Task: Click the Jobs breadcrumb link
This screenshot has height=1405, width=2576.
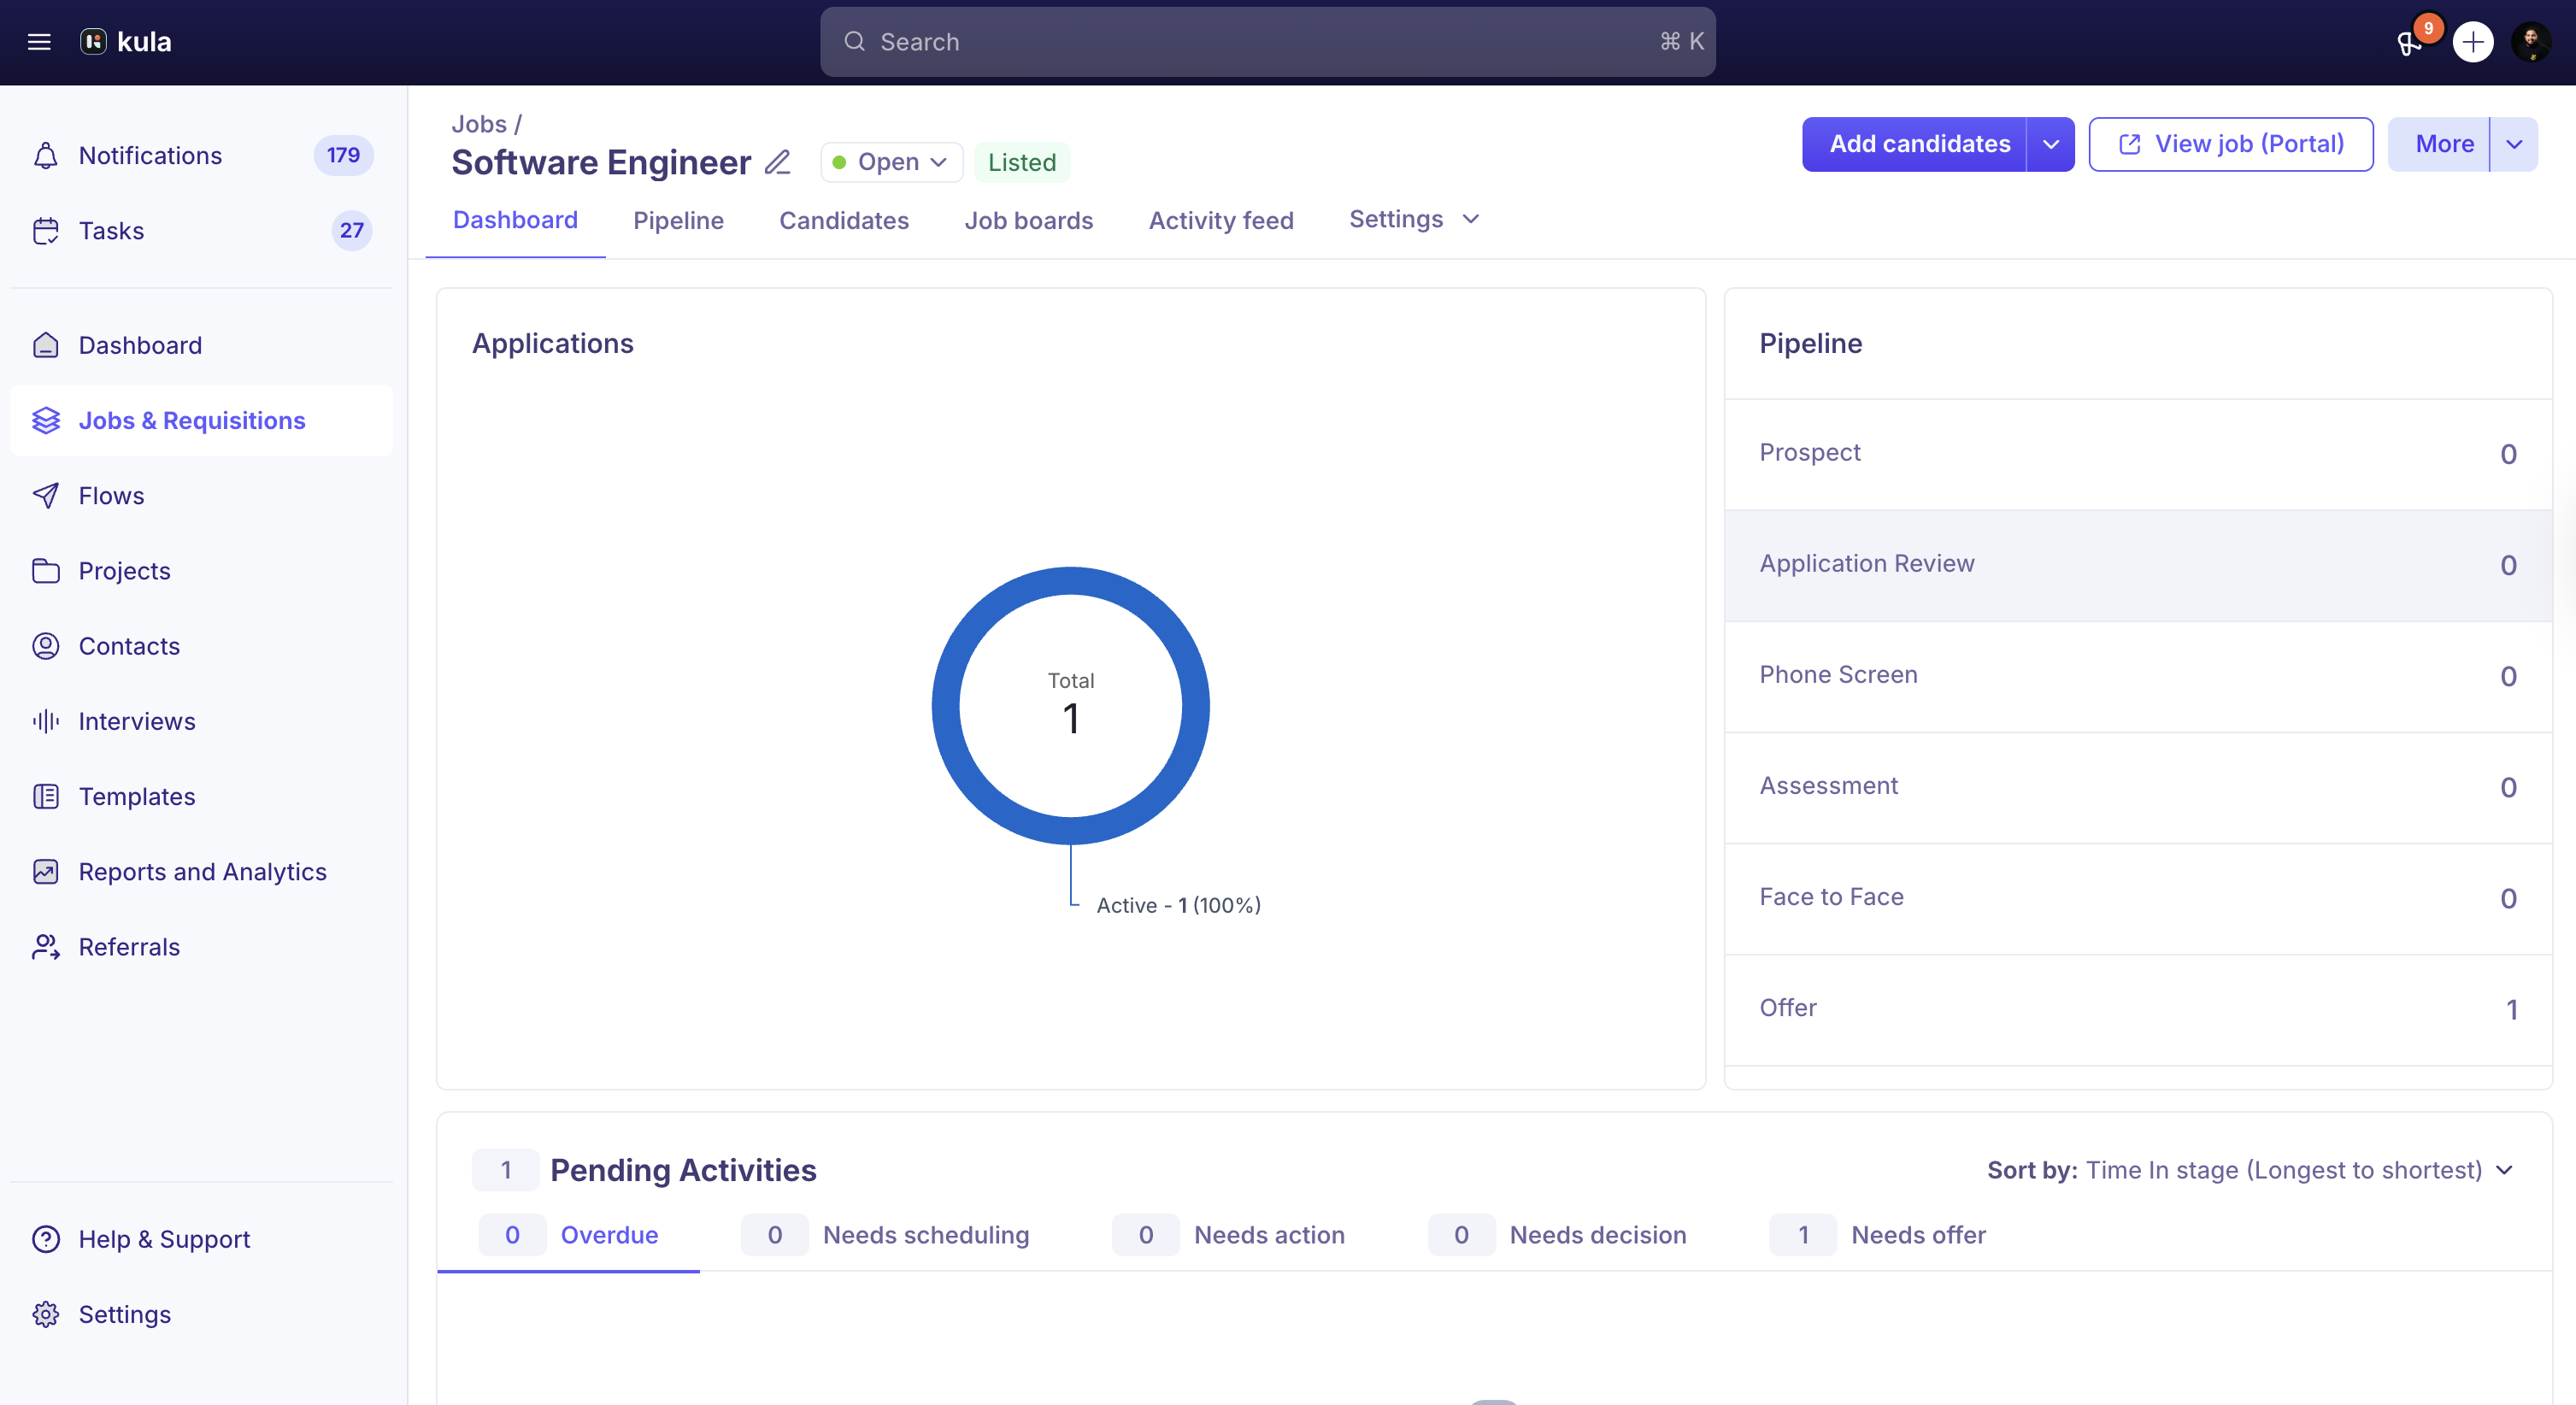Action: click(x=479, y=124)
